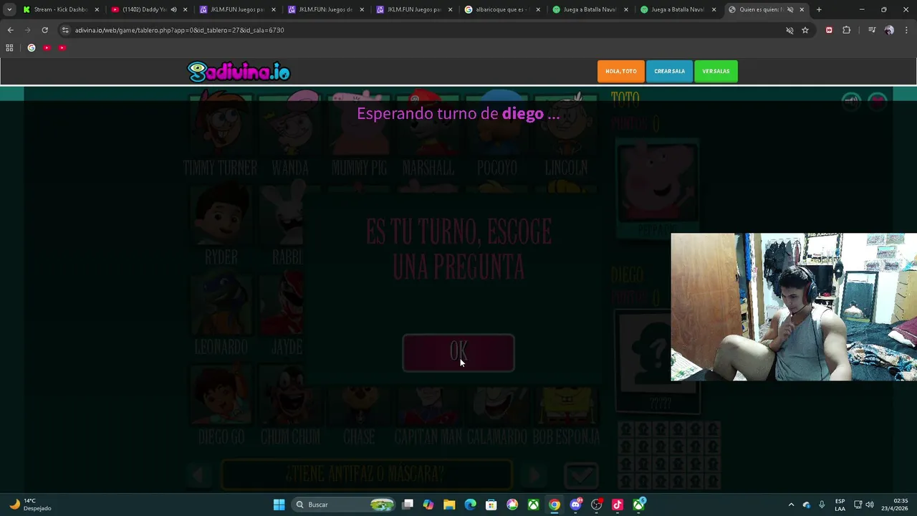Mute the Daddy Yankee tab audio icon
The height and width of the screenshot is (516, 917).
173,9
